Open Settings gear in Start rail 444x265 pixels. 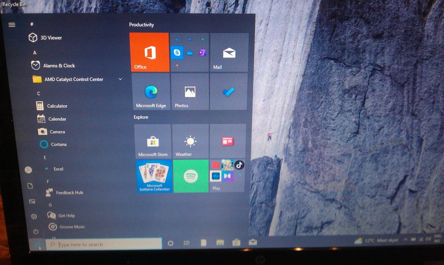(34, 217)
